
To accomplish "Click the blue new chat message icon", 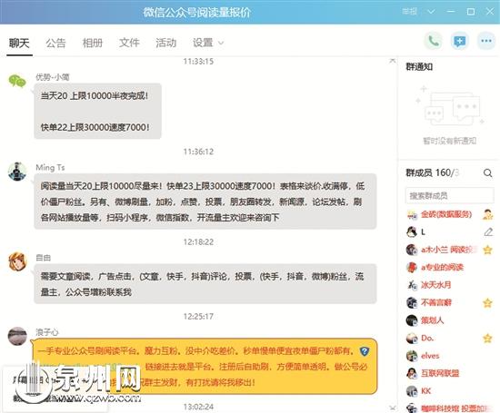I will tap(459, 41).
